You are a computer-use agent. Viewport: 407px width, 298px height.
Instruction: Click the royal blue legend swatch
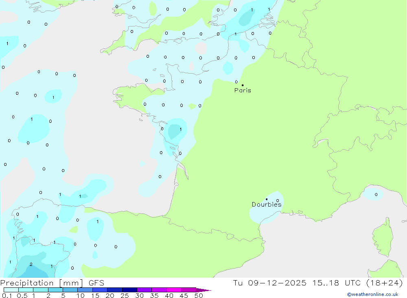point(100,290)
